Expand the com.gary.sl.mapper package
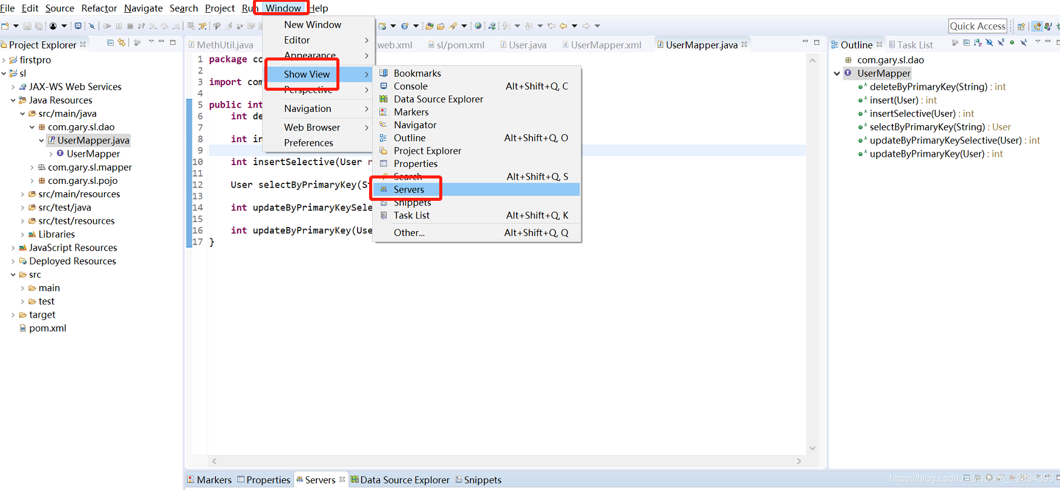 (32, 167)
